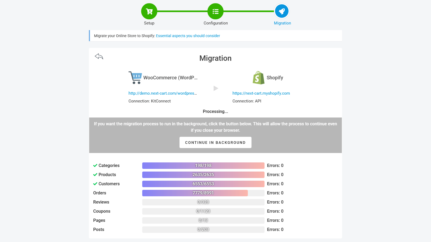The width and height of the screenshot is (431, 242).
Task: Click the Errors: 0 text for Categories
Action: (275, 166)
